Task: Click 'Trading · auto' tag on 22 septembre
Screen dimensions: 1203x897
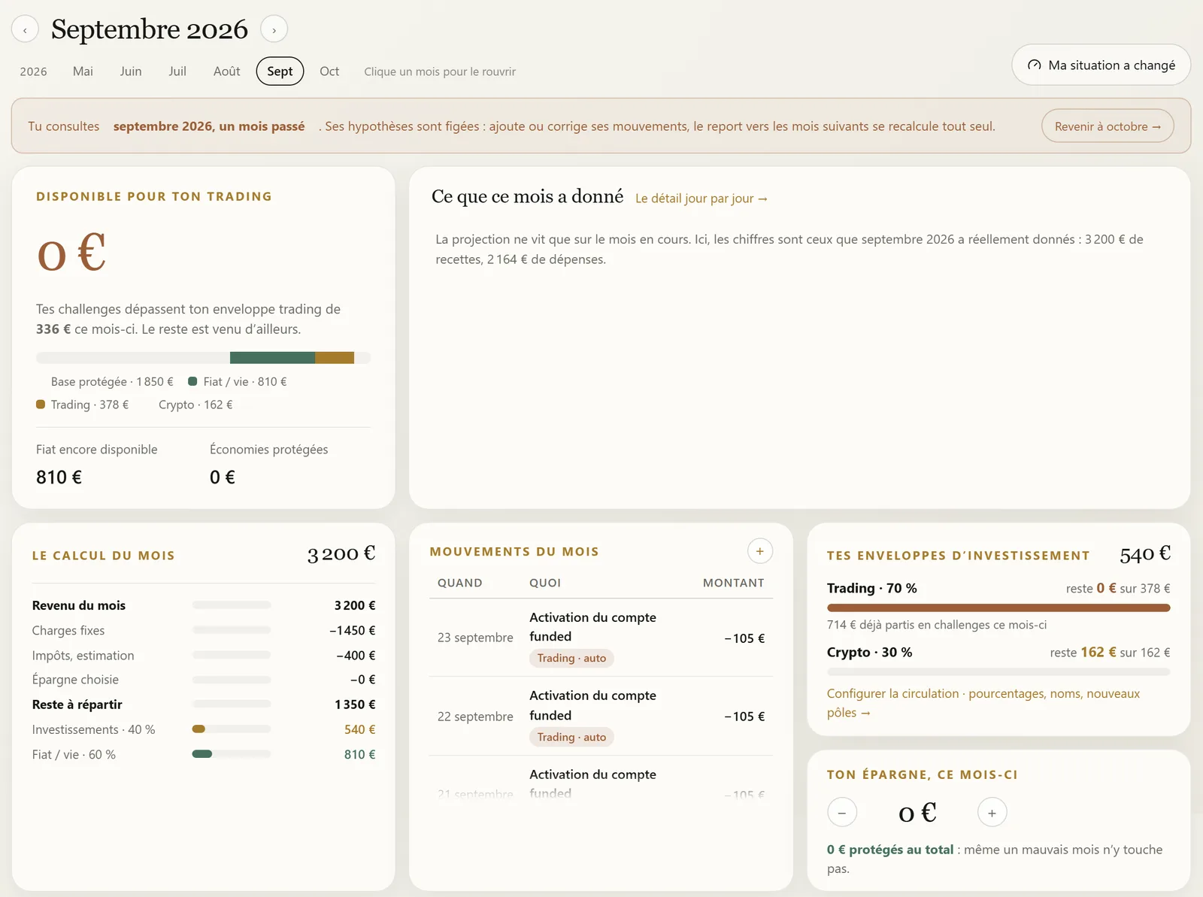Action: click(x=571, y=737)
